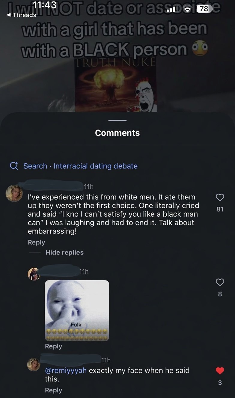Screen dimensions: 235x398
Task: Collapse thread with Hide replies
Action: (64, 252)
